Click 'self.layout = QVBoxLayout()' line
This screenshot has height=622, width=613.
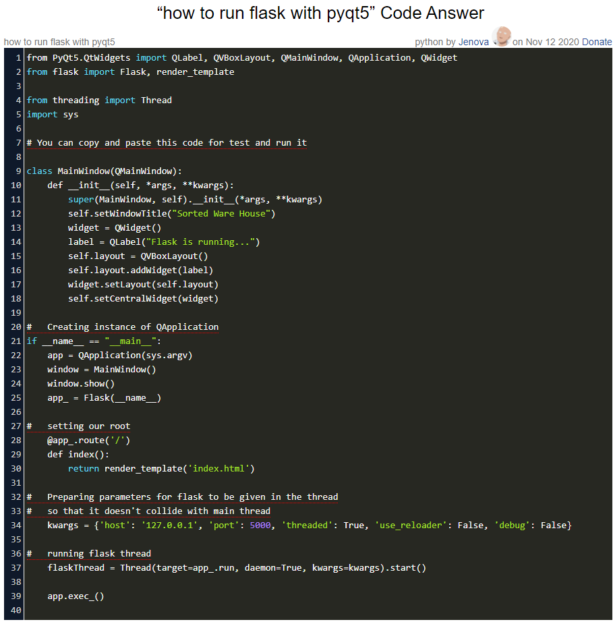tap(138, 256)
